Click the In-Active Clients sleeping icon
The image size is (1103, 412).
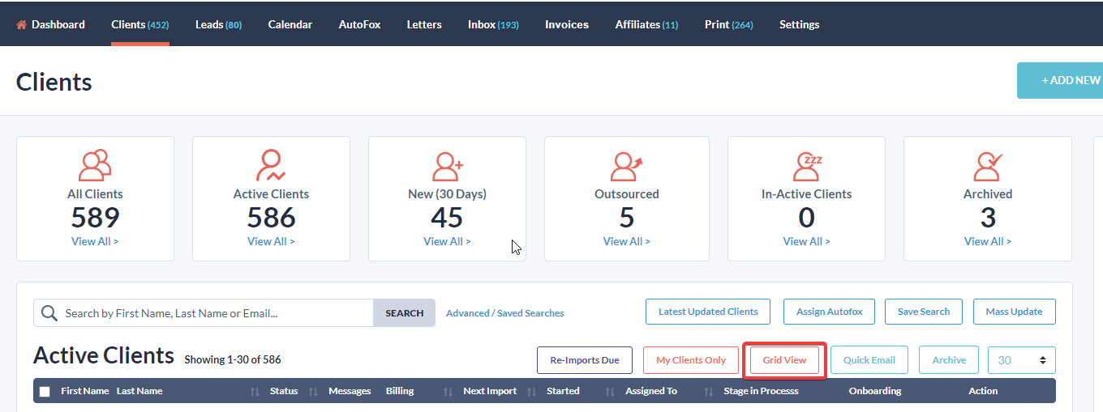[806, 165]
